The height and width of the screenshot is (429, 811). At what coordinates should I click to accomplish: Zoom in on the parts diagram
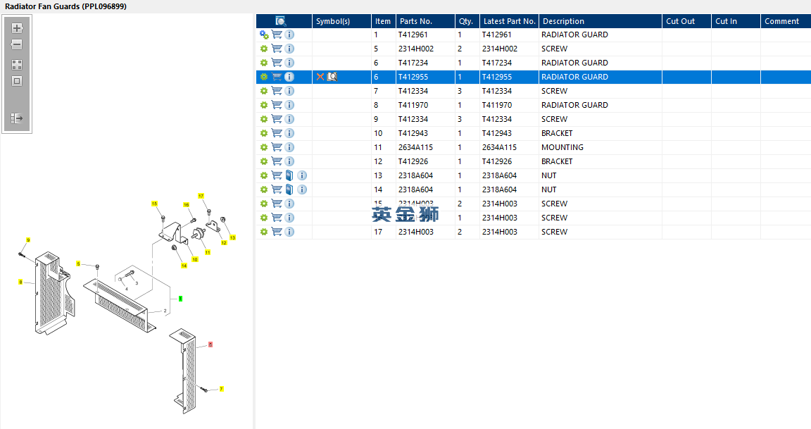[x=17, y=28]
